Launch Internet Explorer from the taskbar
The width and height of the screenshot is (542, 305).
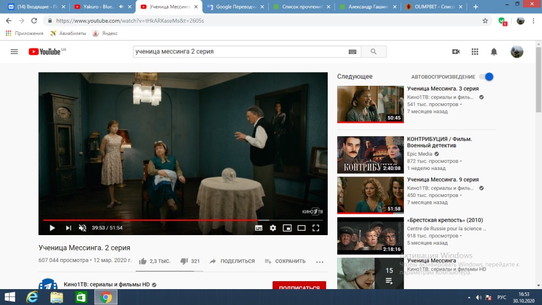(32, 297)
